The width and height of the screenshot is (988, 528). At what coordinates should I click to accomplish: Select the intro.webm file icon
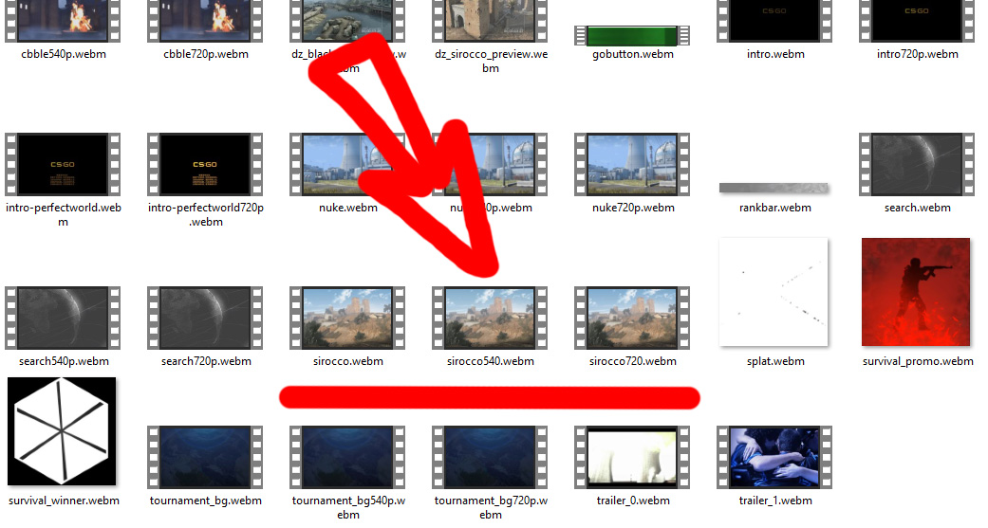tap(774, 21)
